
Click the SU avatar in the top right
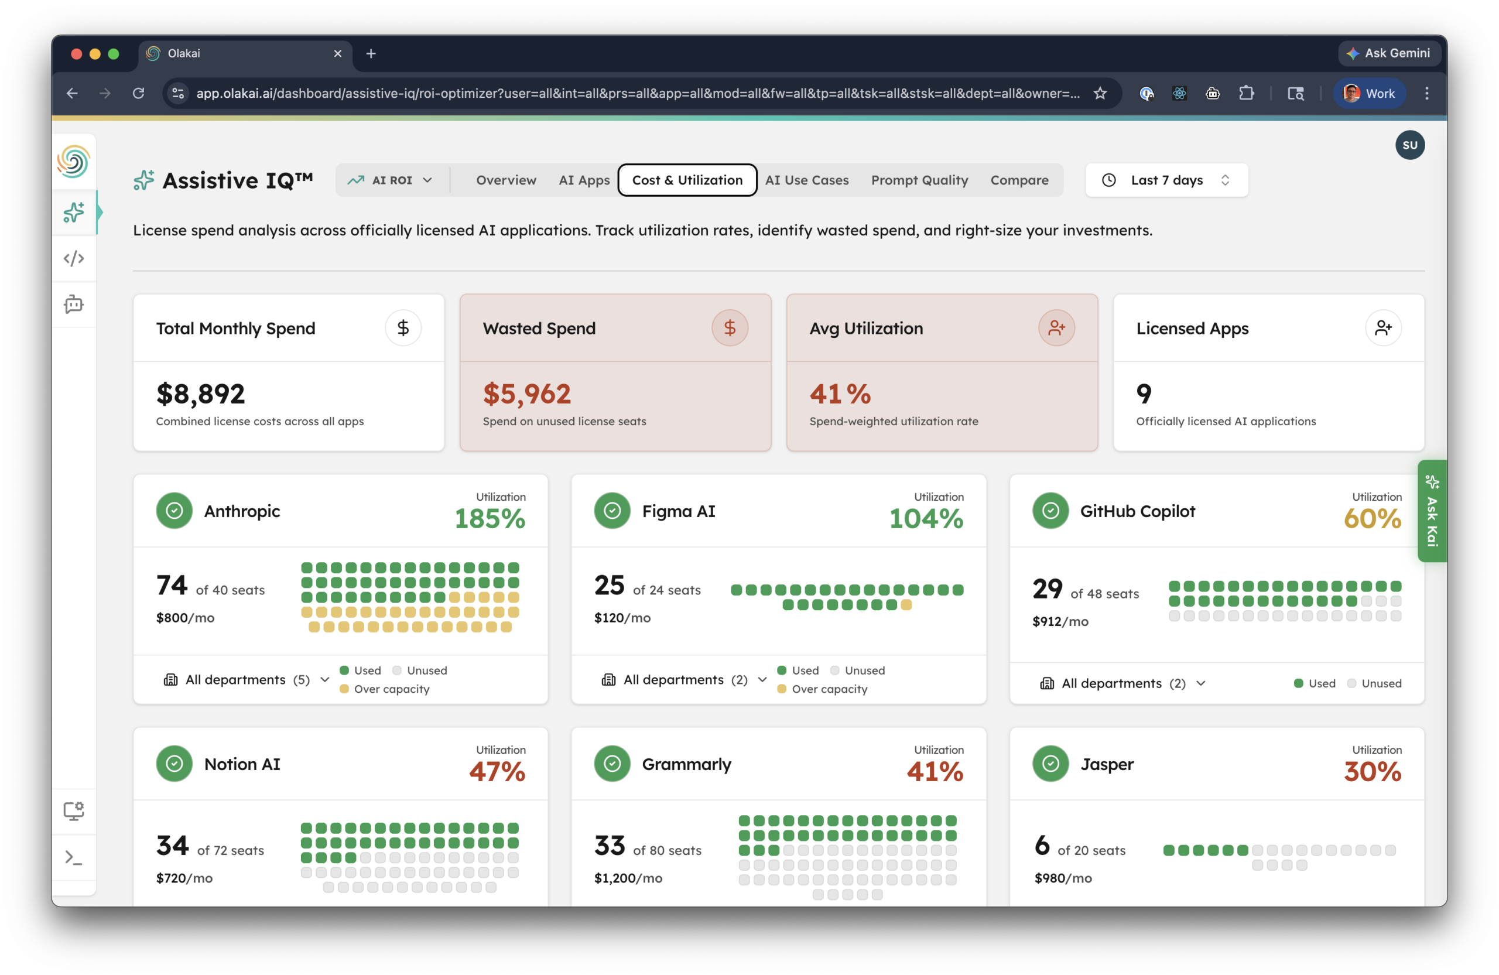1410,145
